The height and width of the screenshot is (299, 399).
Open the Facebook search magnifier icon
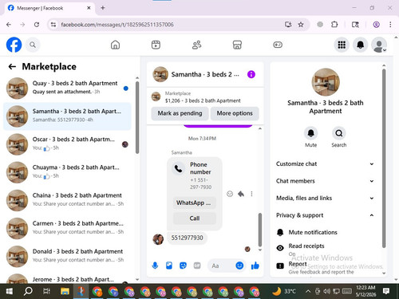pos(33,45)
